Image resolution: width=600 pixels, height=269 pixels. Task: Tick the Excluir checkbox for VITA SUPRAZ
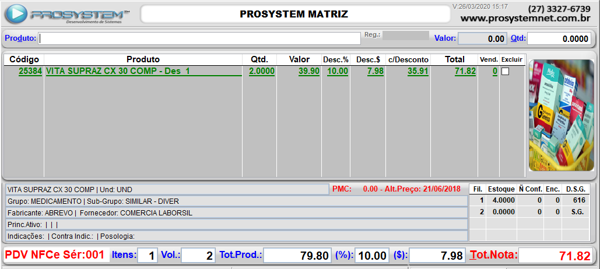(505, 71)
